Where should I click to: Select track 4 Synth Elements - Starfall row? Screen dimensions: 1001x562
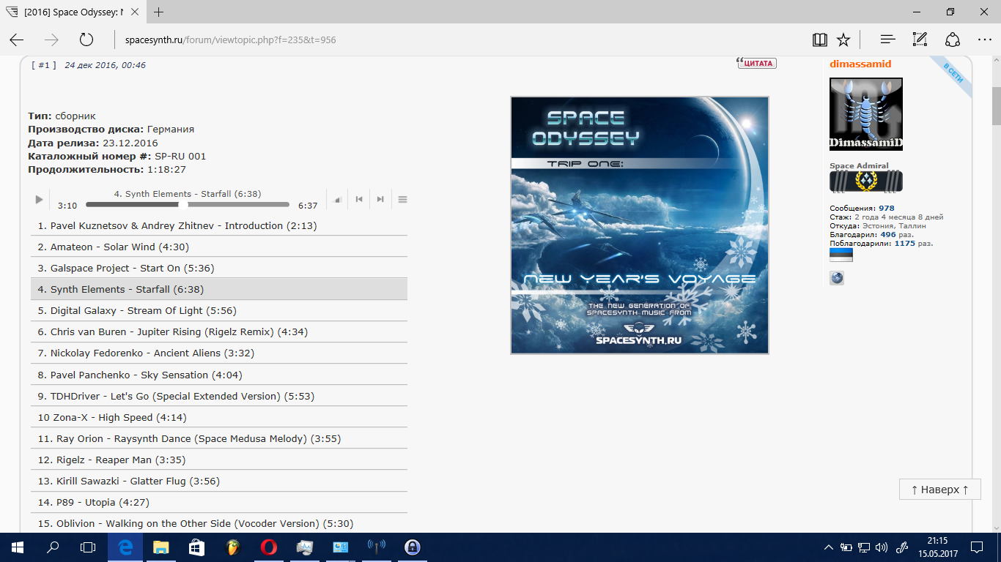[219, 289]
